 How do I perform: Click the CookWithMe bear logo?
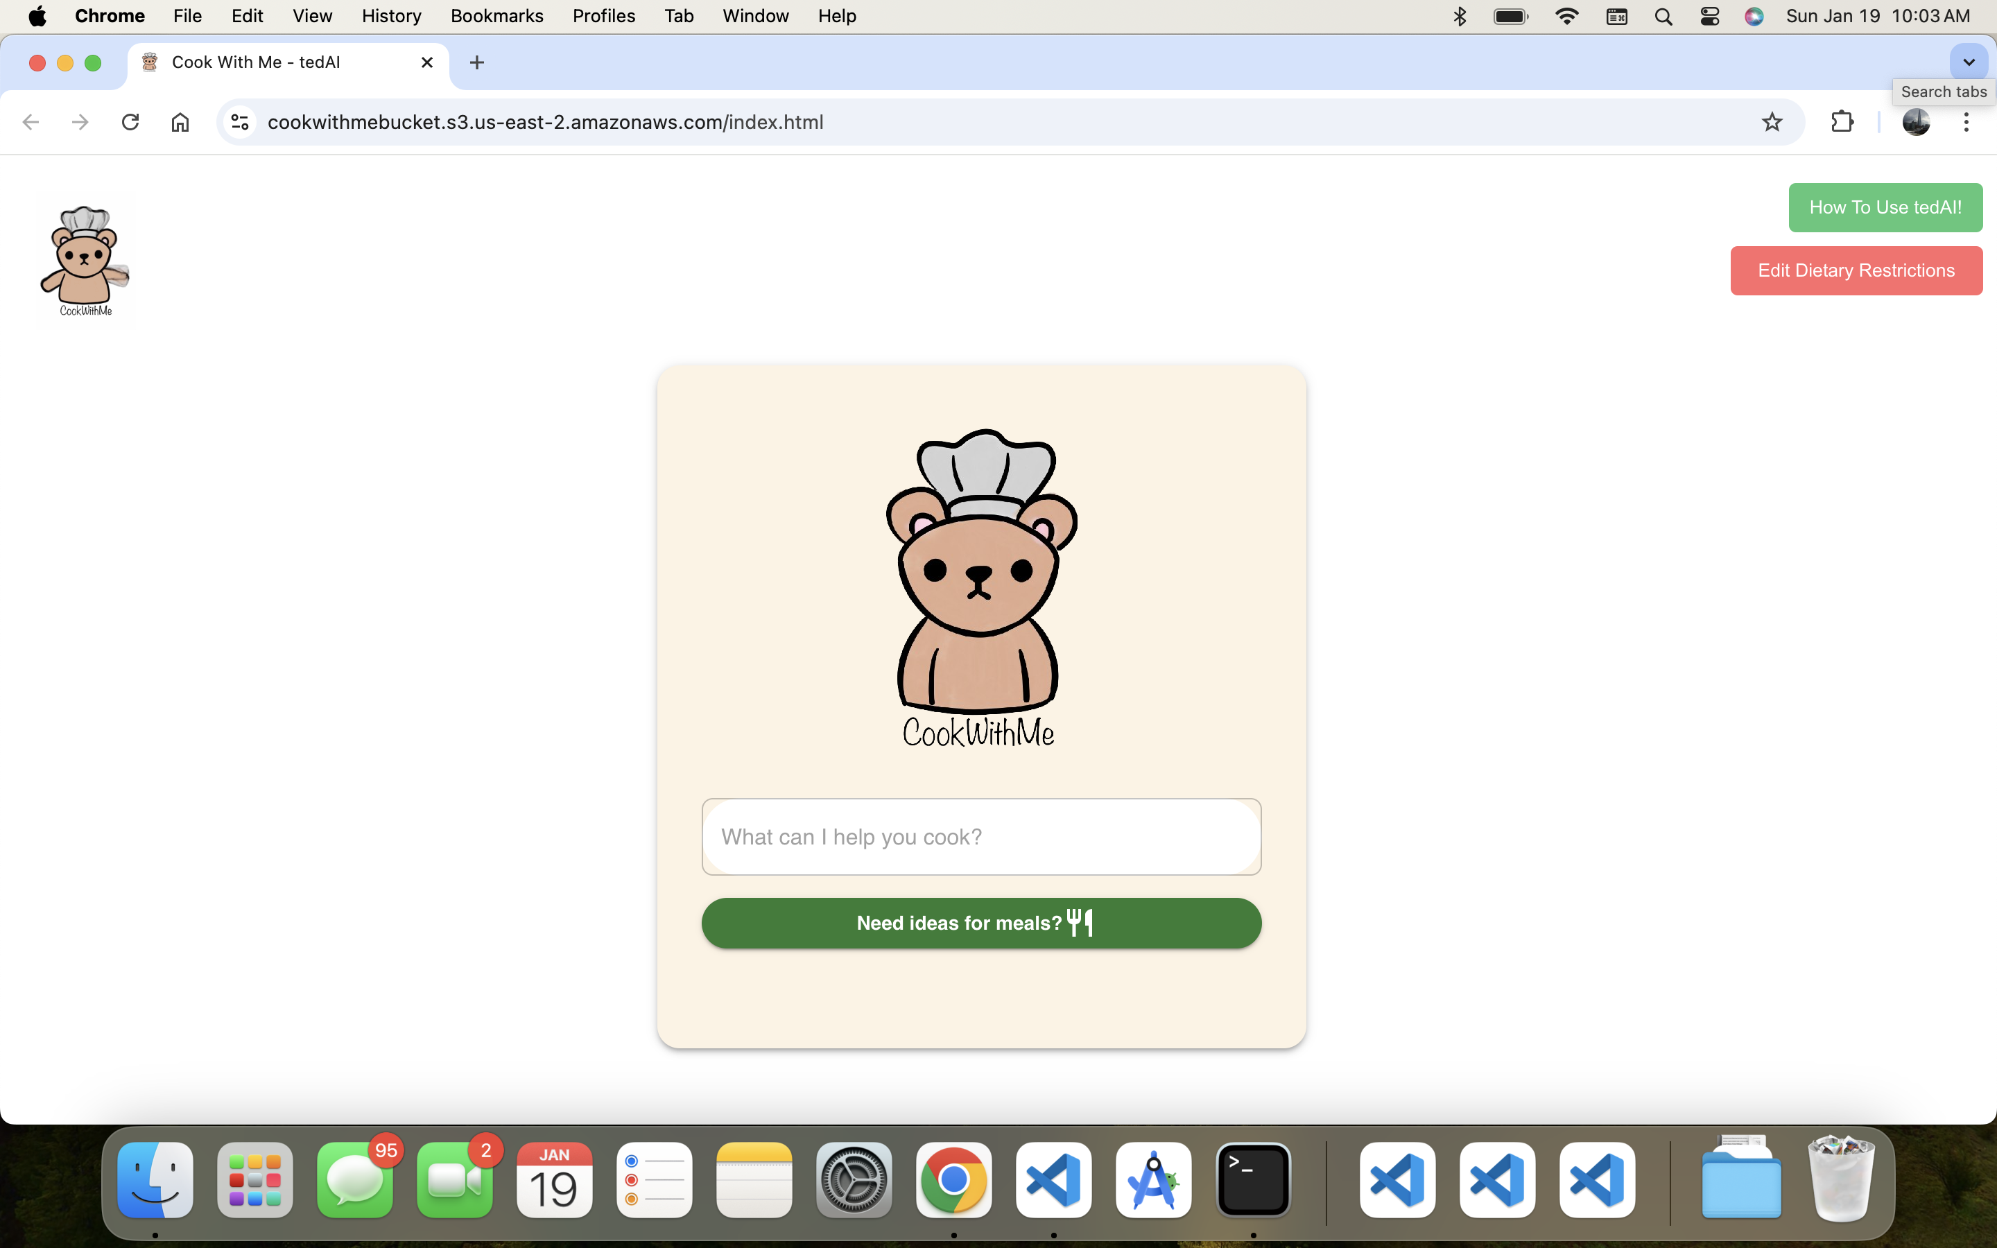(85, 259)
